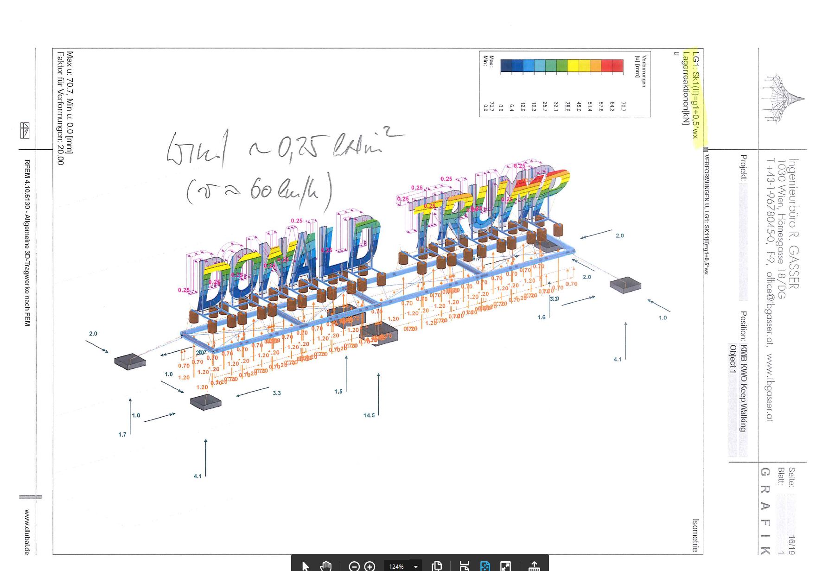Select the Lagerreaktionen[kN] label
The image size is (816, 571).
coord(685,88)
